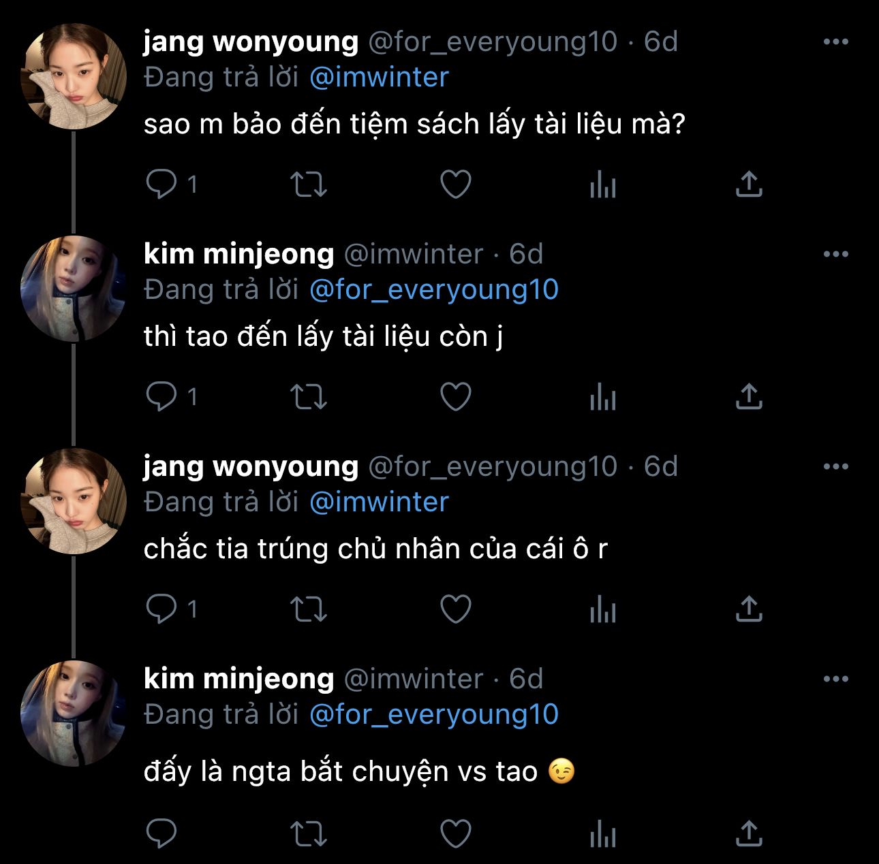Open more options on the first tweet
Image resolution: width=879 pixels, height=864 pixels.
click(x=835, y=42)
